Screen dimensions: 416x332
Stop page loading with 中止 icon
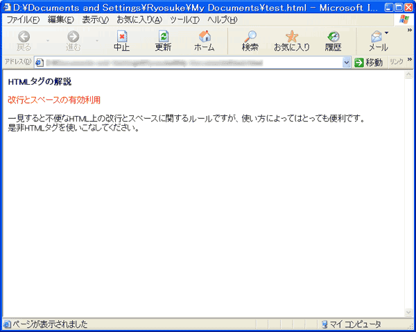(122, 38)
